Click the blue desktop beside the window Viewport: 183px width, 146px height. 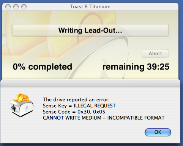pos(181,38)
